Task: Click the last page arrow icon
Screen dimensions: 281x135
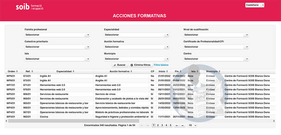Action: (x=182, y=126)
